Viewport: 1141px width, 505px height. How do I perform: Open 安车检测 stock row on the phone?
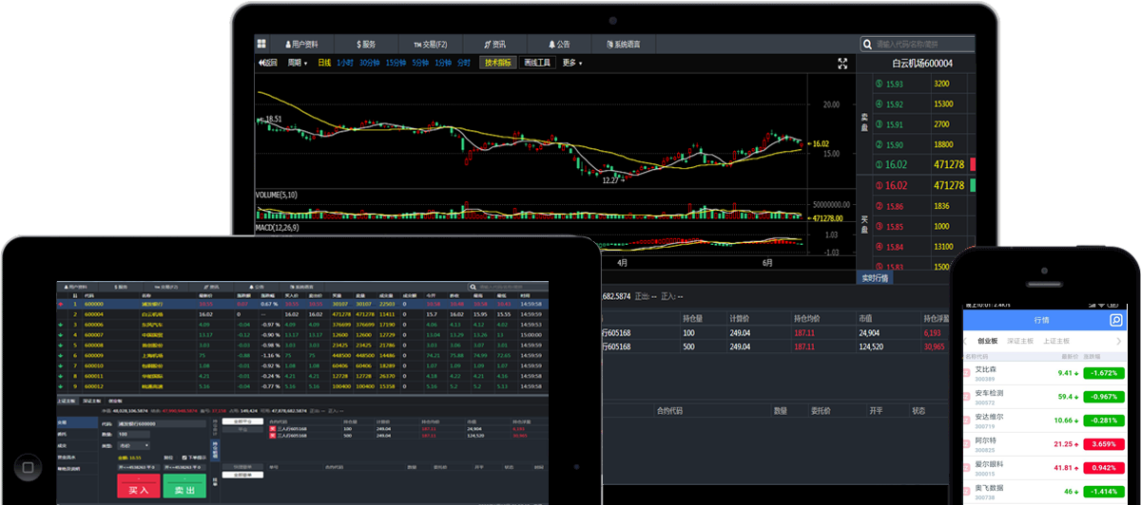pyautogui.click(x=1045, y=397)
